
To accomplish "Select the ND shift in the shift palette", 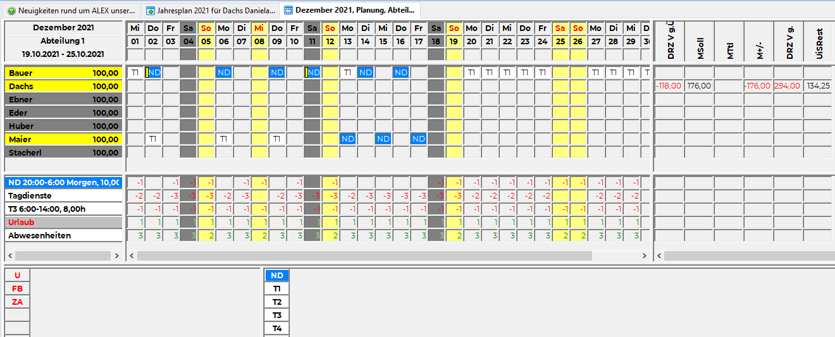I will pyautogui.click(x=276, y=276).
